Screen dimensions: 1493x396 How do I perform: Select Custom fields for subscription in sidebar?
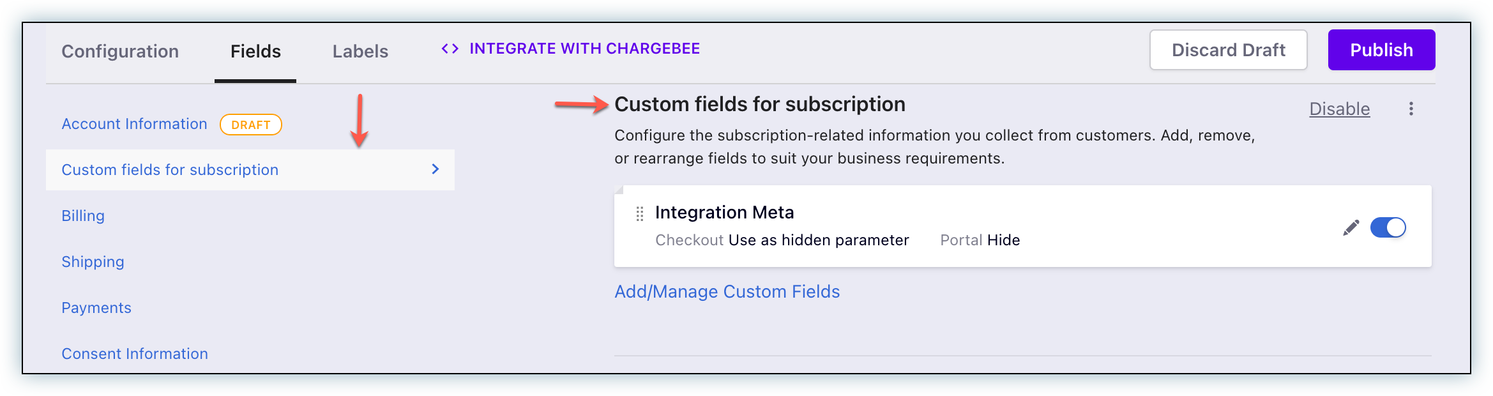pyautogui.click(x=170, y=170)
